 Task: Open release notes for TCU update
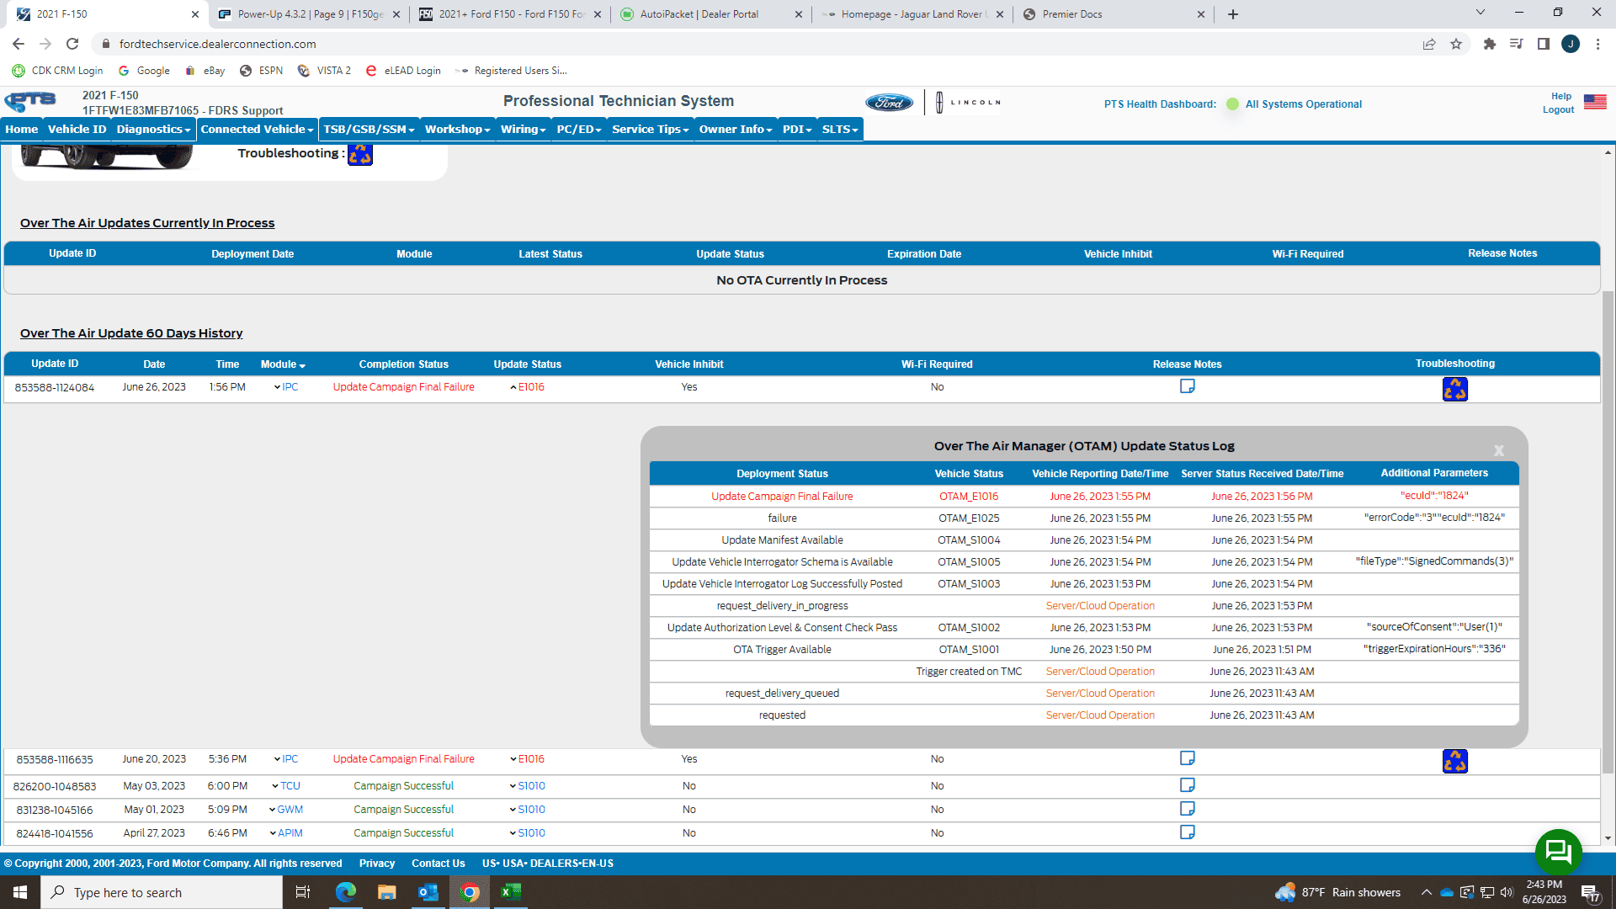1187,785
